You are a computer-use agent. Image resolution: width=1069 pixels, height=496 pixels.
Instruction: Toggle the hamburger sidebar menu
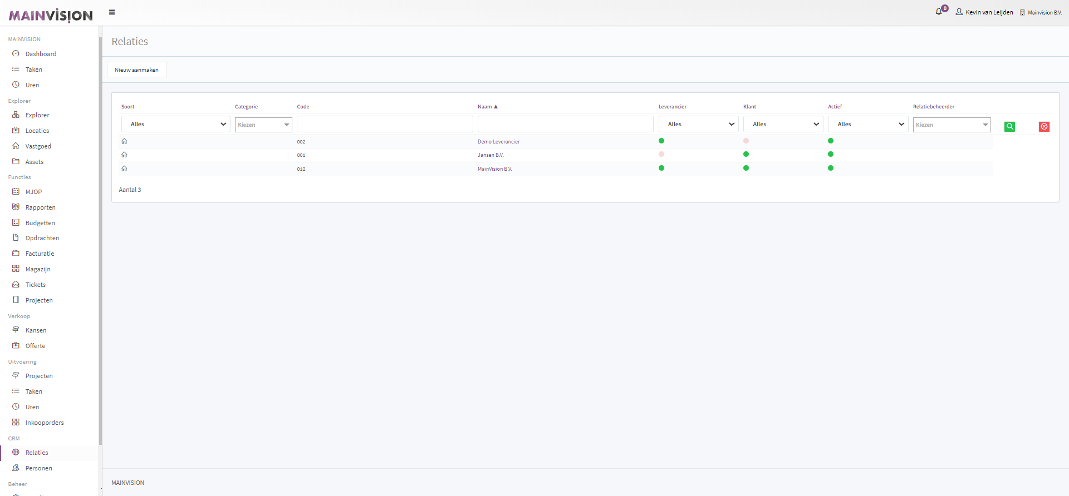(112, 12)
